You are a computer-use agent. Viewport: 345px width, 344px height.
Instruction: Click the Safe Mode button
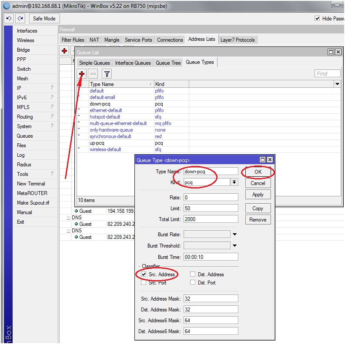[44, 19]
